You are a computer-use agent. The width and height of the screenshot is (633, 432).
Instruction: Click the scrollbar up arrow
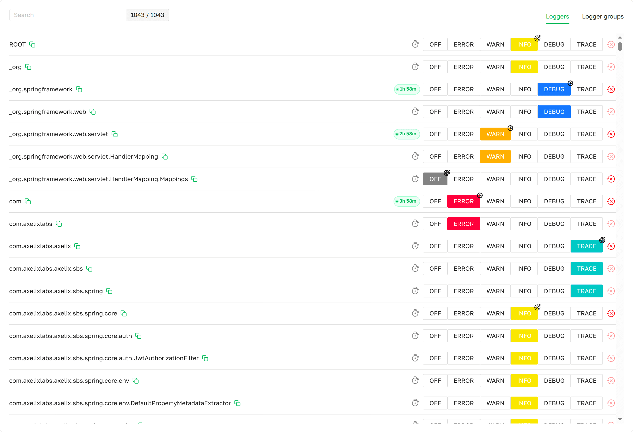tap(620, 38)
